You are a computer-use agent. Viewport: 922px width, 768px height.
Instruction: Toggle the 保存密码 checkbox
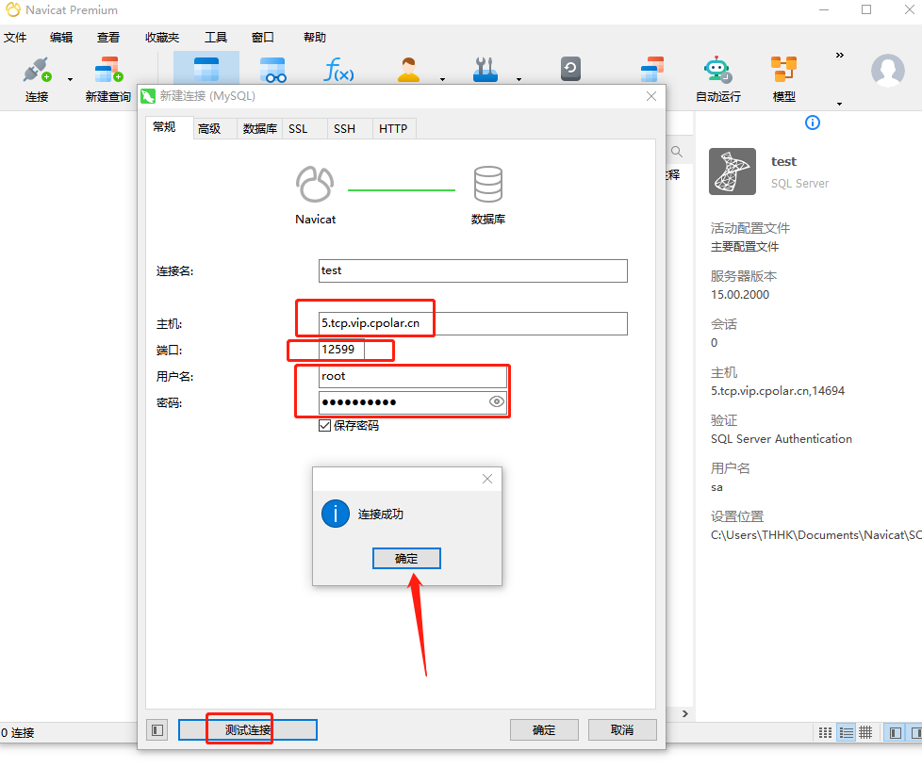324,425
